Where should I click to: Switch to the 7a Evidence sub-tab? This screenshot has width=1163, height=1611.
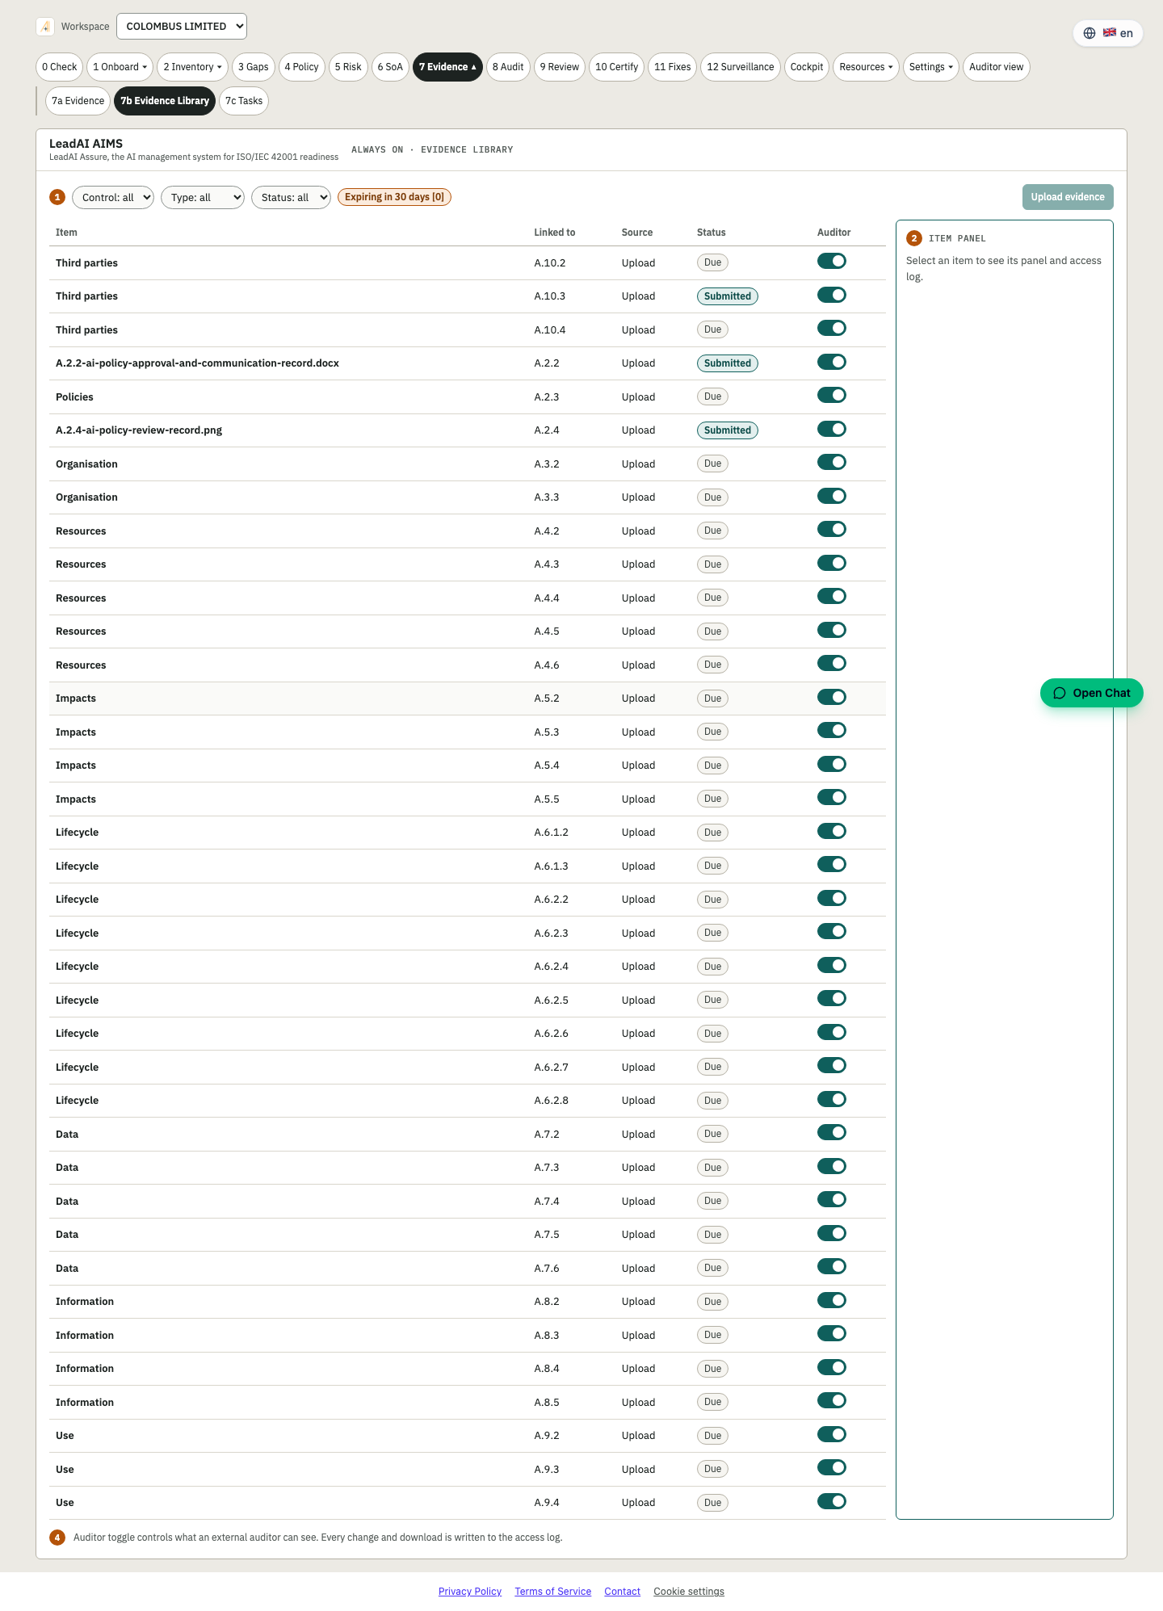pos(78,101)
